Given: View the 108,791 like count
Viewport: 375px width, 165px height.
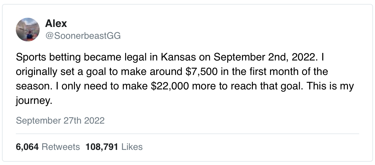Looking at the screenshot, I should tap(102, 147).
